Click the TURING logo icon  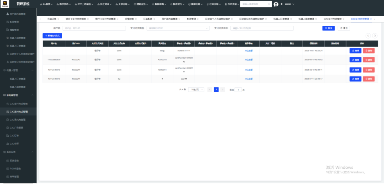(5, 4)
